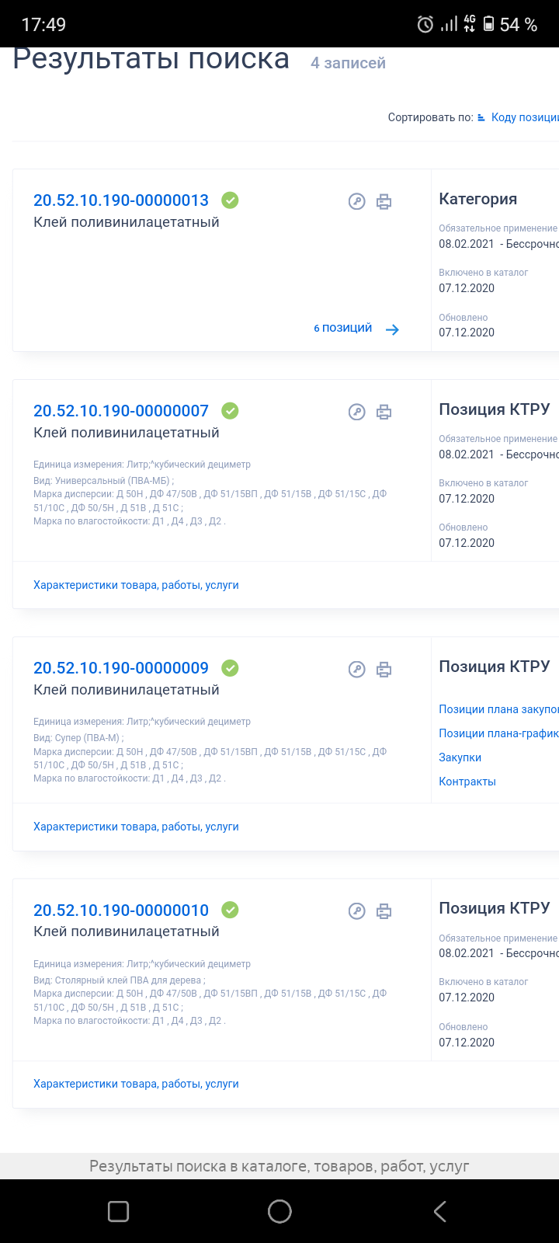Tap the Android back navigation button
Viewport: 559px width, 1243px height.
[440, 1211]
